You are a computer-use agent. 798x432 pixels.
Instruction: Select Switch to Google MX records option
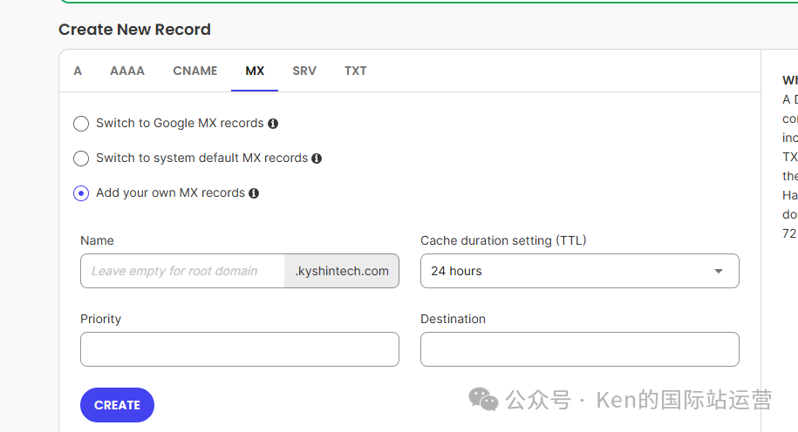pyautogui.click(x=81, y=124)
